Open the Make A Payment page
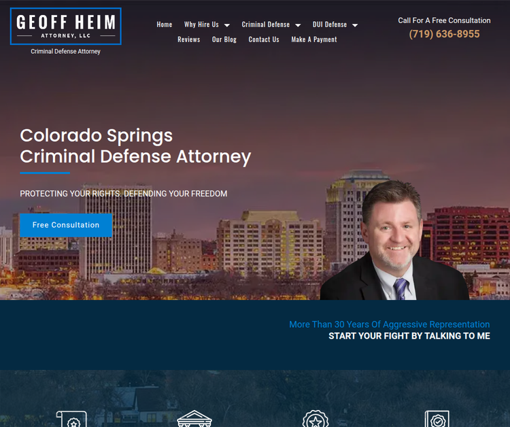 (x=314, y=39)
